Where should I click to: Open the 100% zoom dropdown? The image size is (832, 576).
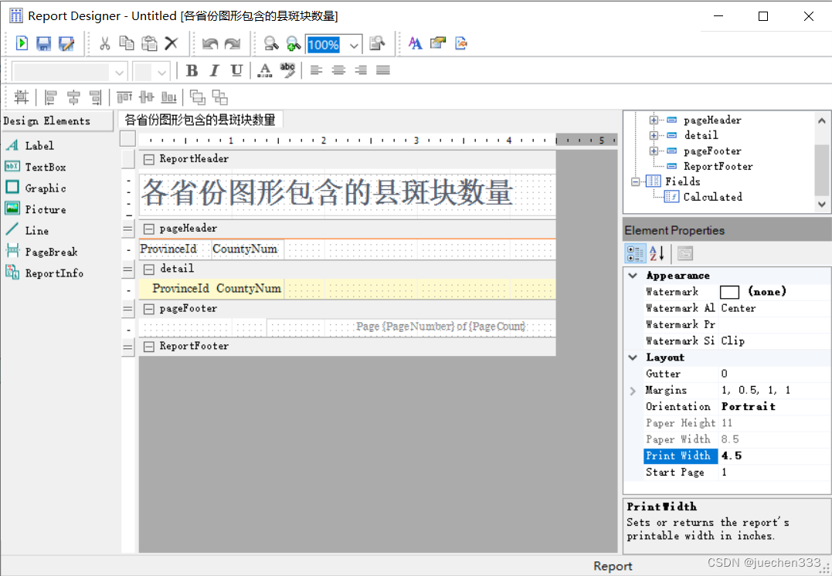tap(354, 45)
